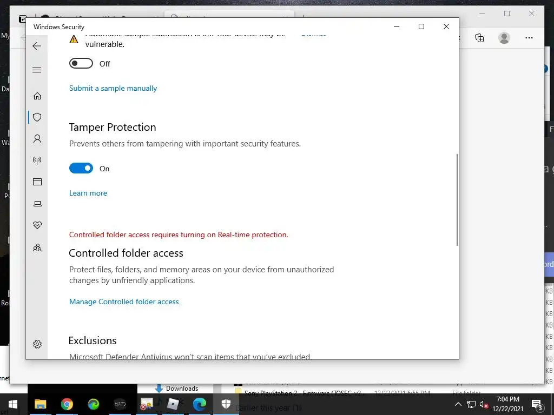Screen dimensions: 554x415
Task: Open the hamburger navigation menu
Action: [x=37, y=70]
